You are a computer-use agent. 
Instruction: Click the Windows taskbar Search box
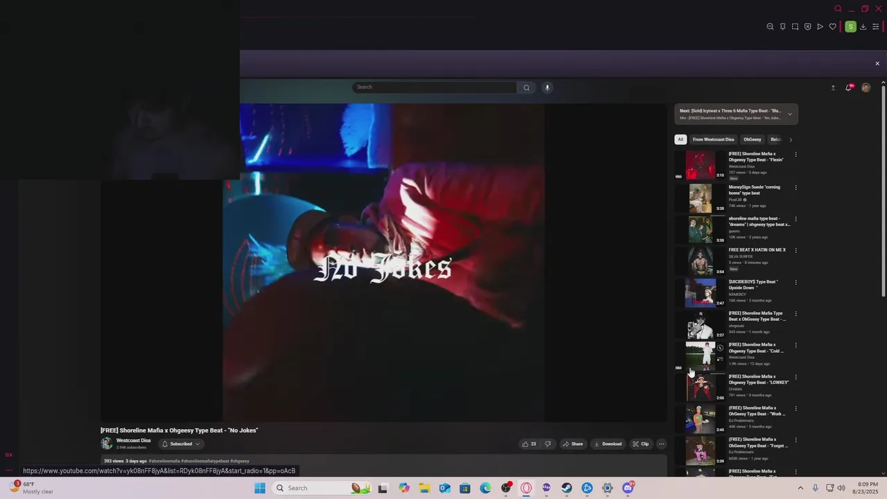323,488
